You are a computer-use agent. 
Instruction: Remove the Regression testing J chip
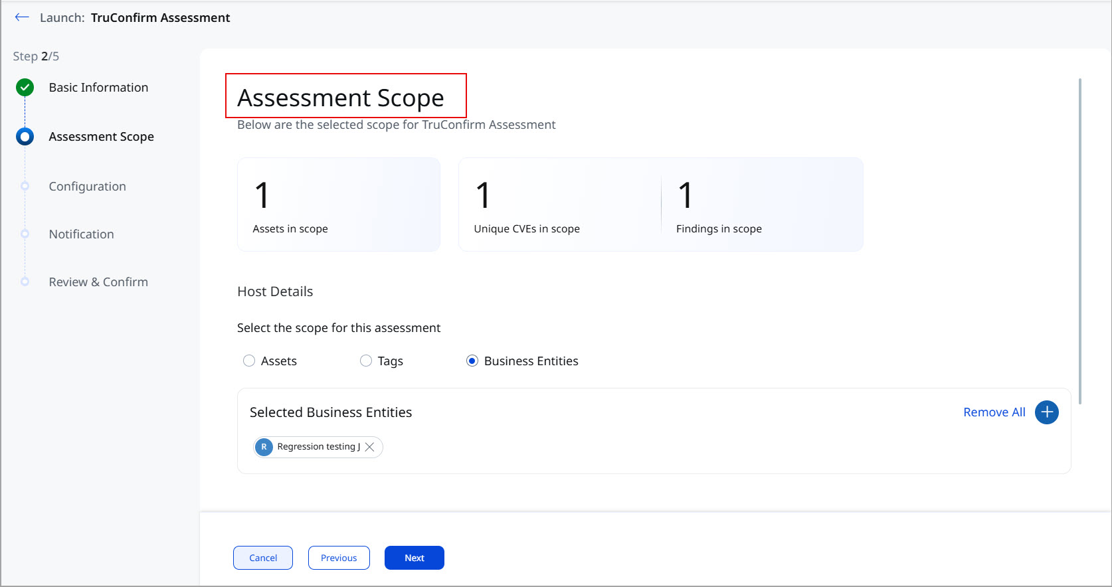point(370,447)
